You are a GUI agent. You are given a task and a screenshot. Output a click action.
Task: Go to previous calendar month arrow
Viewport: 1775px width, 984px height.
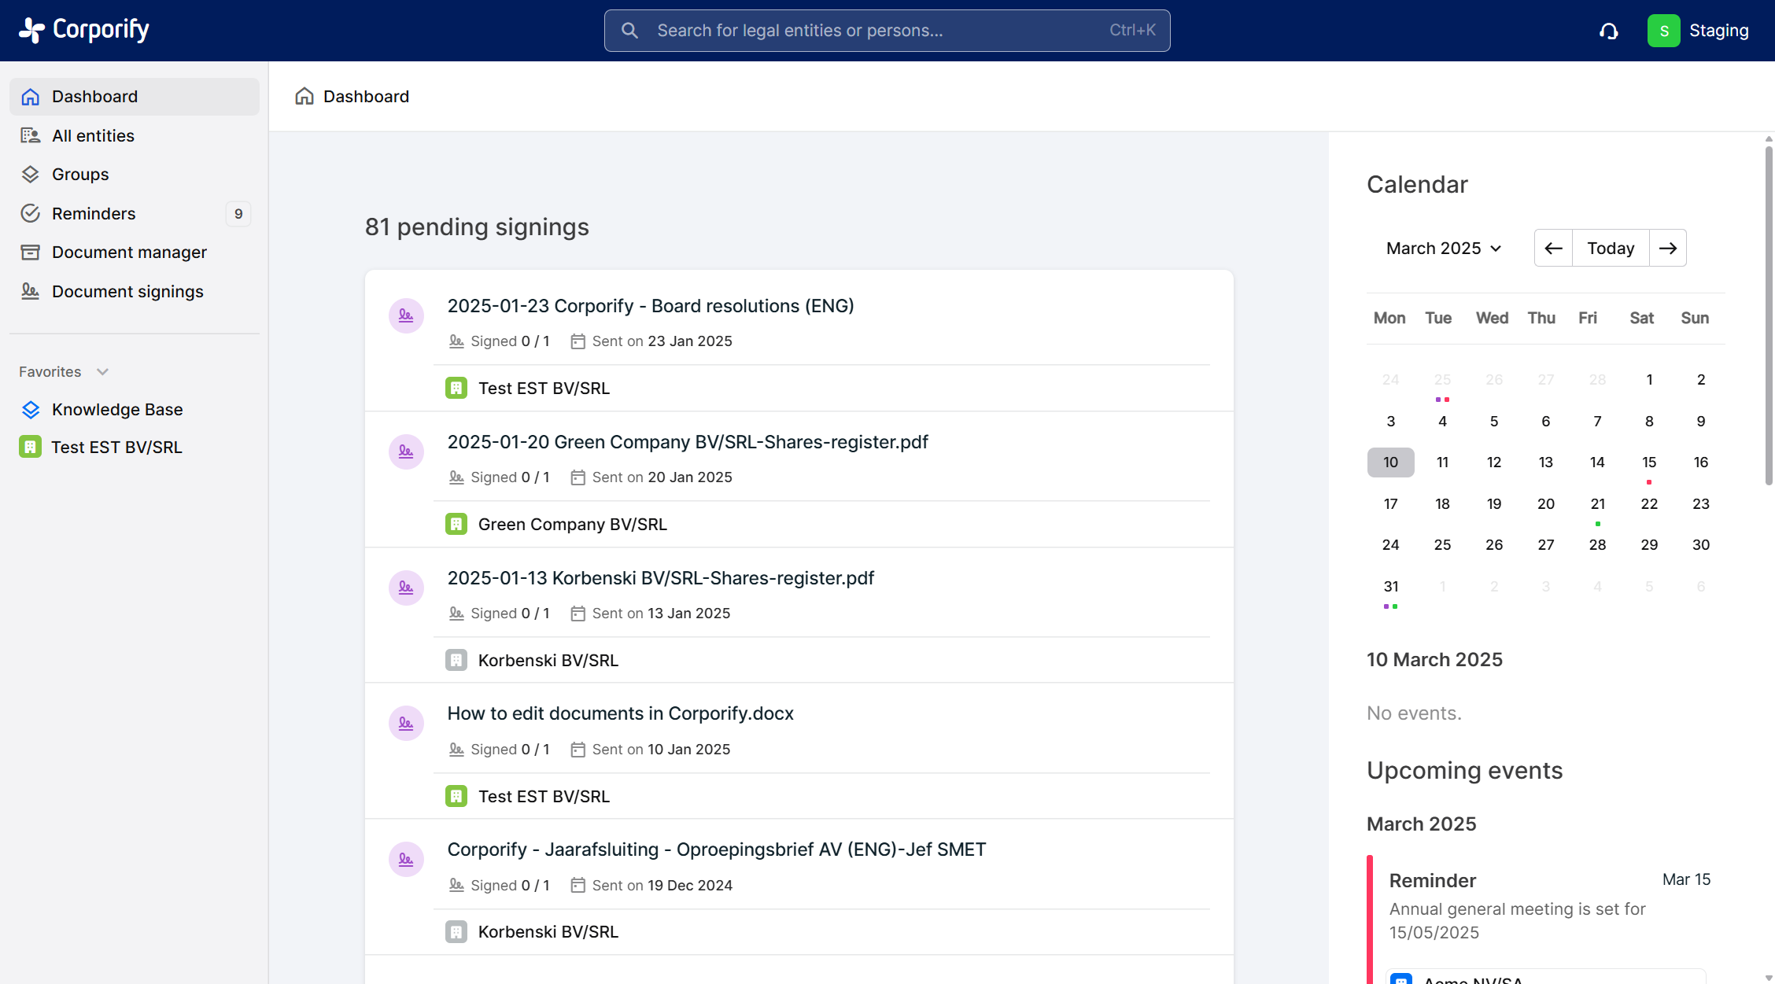(x=1553, y=248)
